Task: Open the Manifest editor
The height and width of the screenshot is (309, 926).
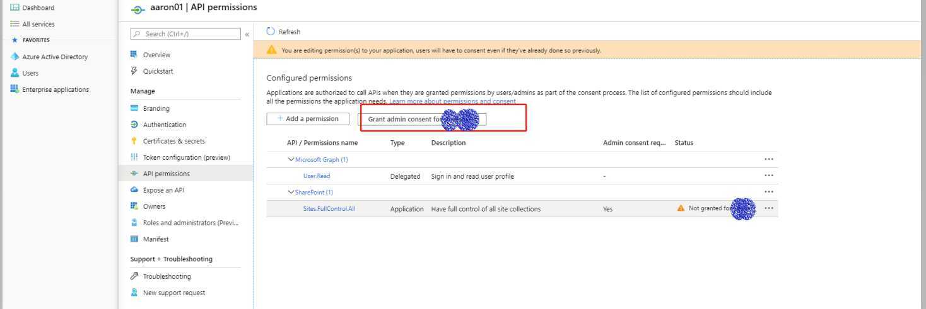Action: click(156, 239)
